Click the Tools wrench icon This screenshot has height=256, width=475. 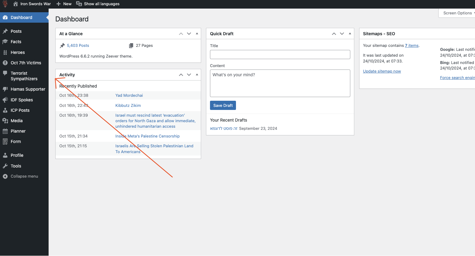point(5,166)
